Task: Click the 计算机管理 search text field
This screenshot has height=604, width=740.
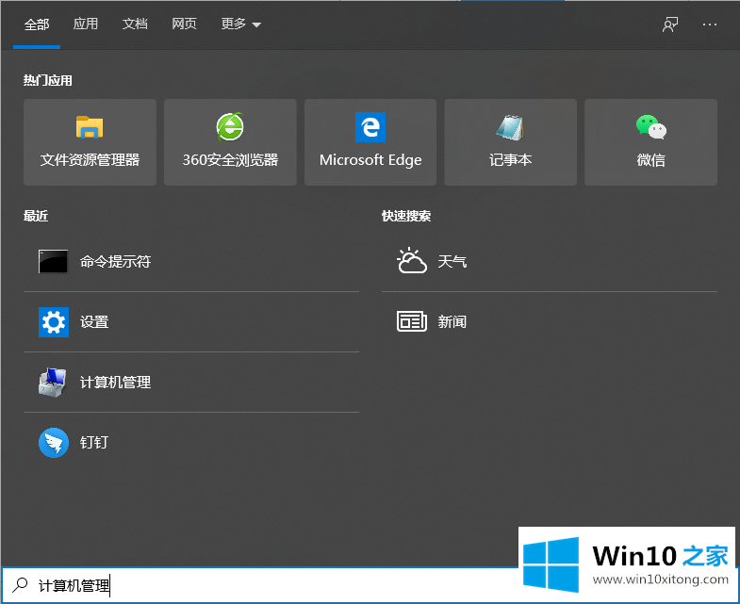Action: [x=259, y=585]
